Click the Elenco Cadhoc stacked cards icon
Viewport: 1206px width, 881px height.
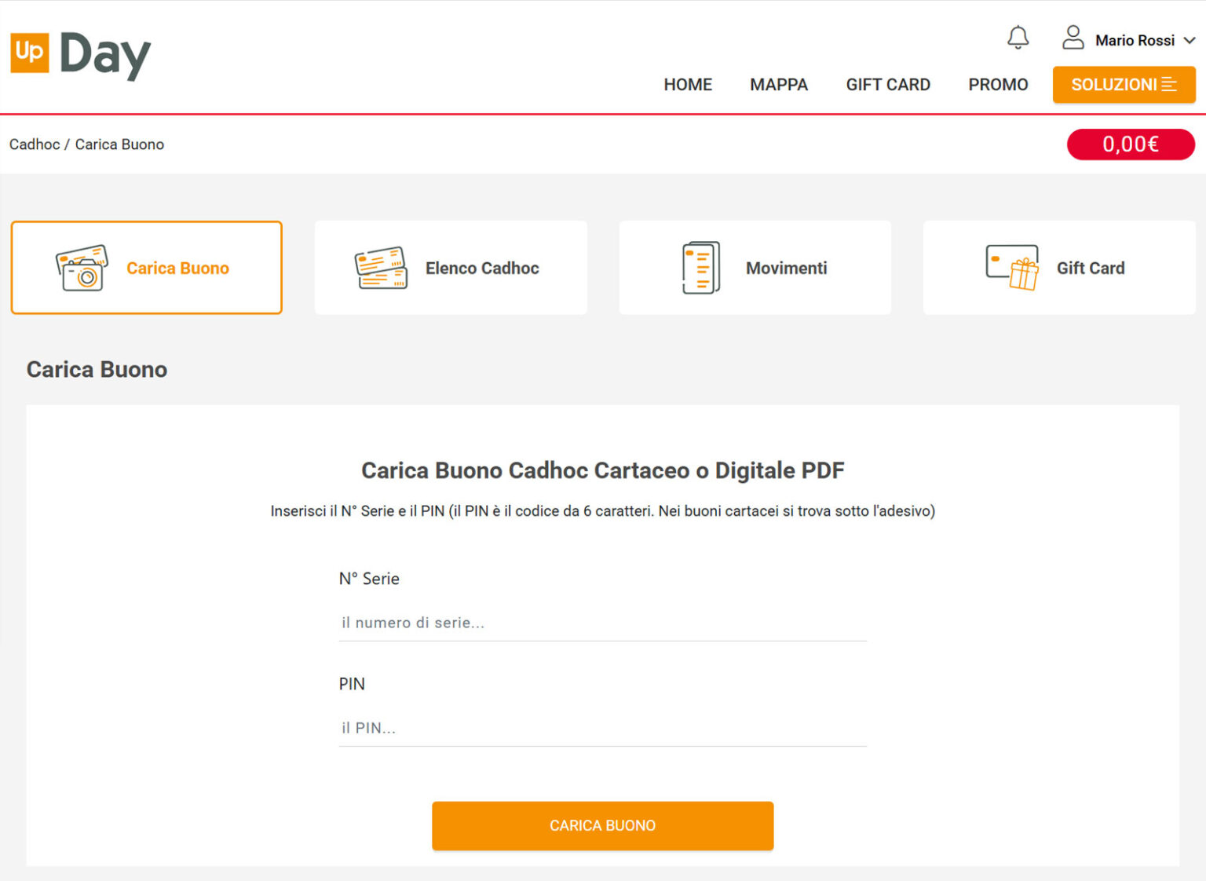tap(382, 268)
